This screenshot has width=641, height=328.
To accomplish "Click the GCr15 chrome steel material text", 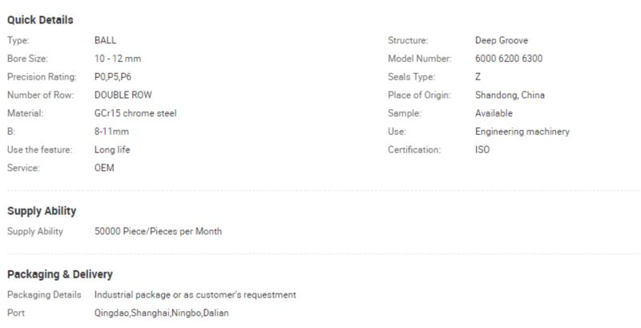I will click(135, 113).
